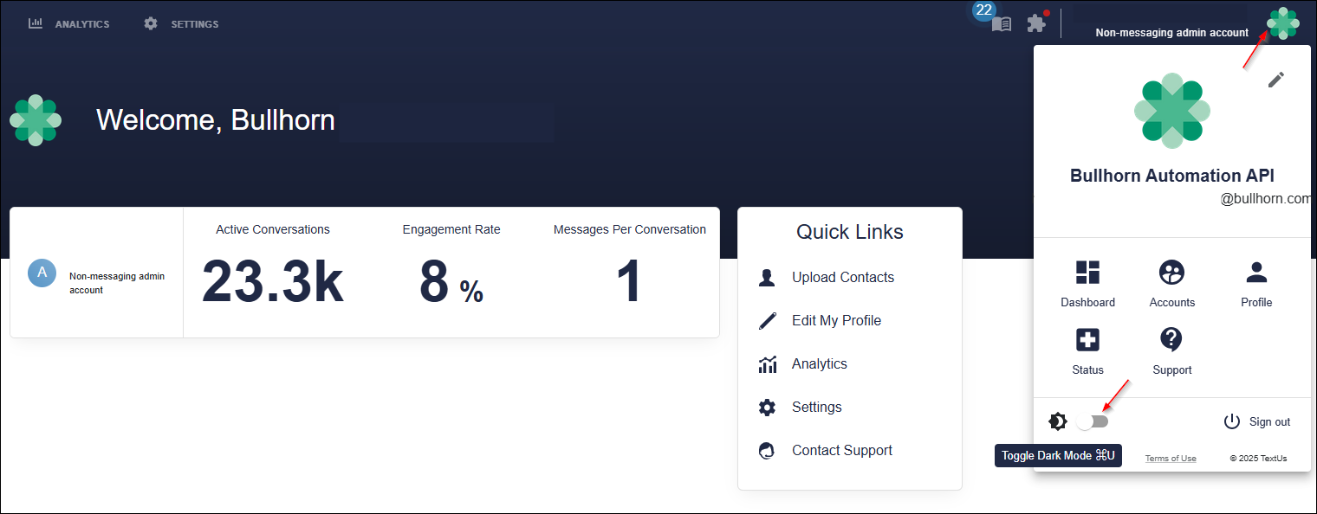Click 'Non-messaging admin account' in the stats card

click(117, 284)
